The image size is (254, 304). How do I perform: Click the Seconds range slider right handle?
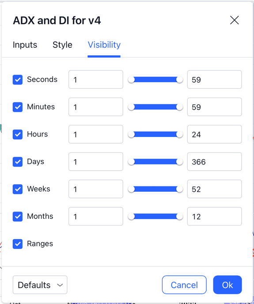coord(179,80)
